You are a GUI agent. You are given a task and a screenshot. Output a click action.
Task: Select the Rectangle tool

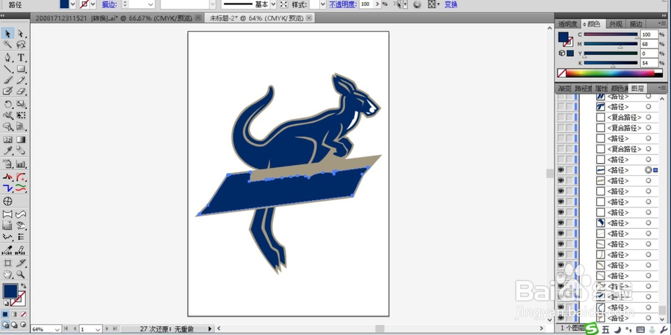21,68
